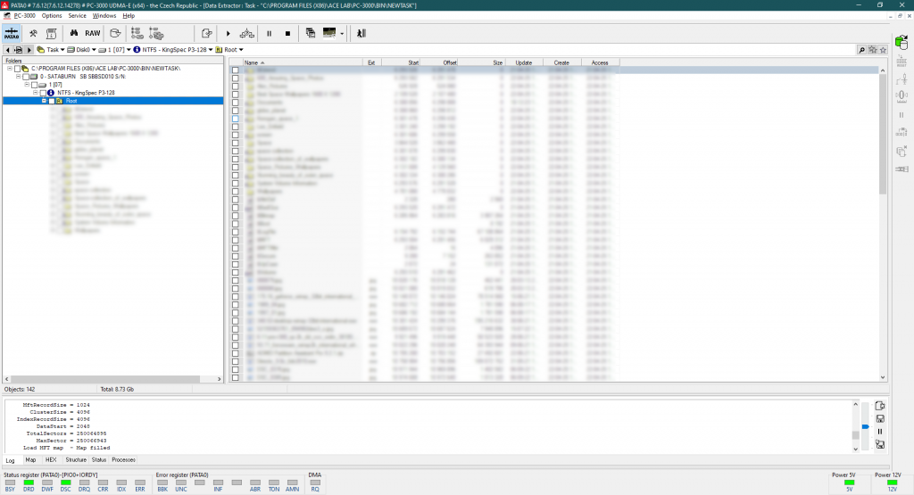Click the hammer and wrench utilities icon
The image size is (914, 495).
click(x=33, y=33)
